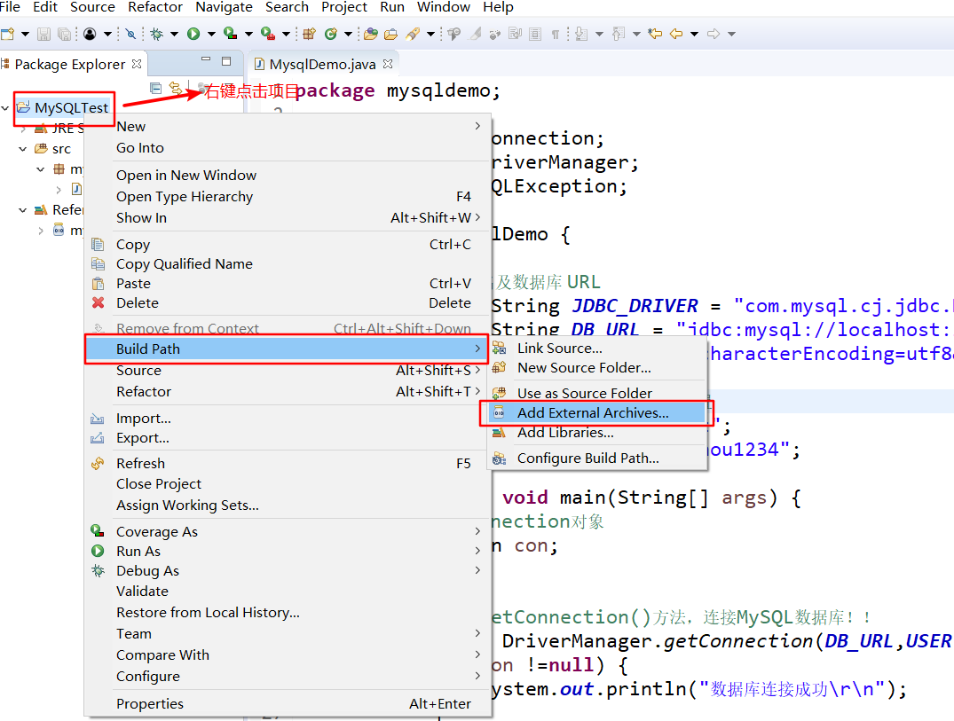Open the New wizard dropdown arrow
This screenshot has height=721, width=954.
25,34
